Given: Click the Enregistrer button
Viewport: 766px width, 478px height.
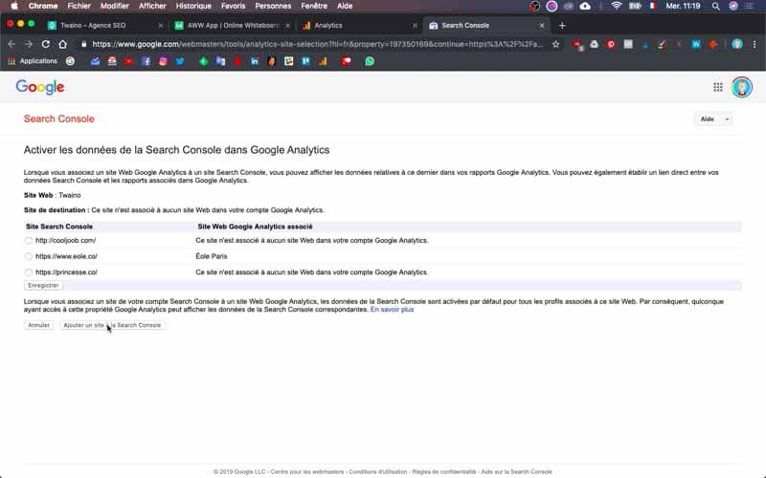Looking at the screenshot, I should pyautogui.click(x=43, y=285).
